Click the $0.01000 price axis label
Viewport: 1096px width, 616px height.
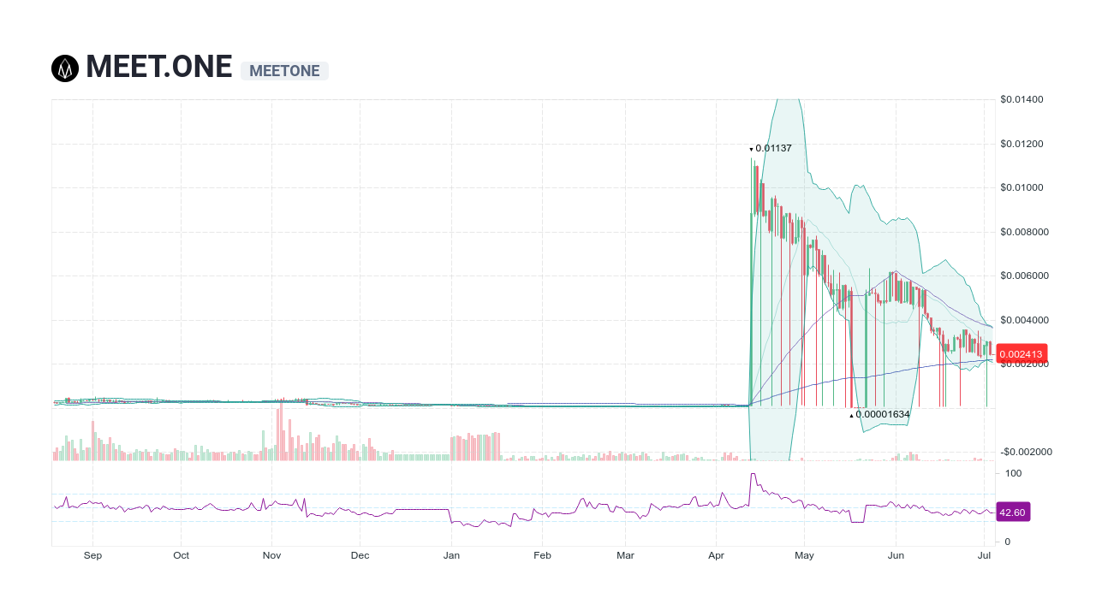tap(1022, 187)
